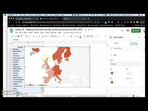
Task: Click the Apple menu icon
Action: (5, 15)
